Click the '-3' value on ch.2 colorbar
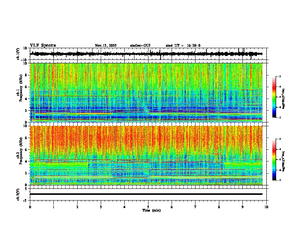Viewport: 300px width, 232px height. click(279, 139)
